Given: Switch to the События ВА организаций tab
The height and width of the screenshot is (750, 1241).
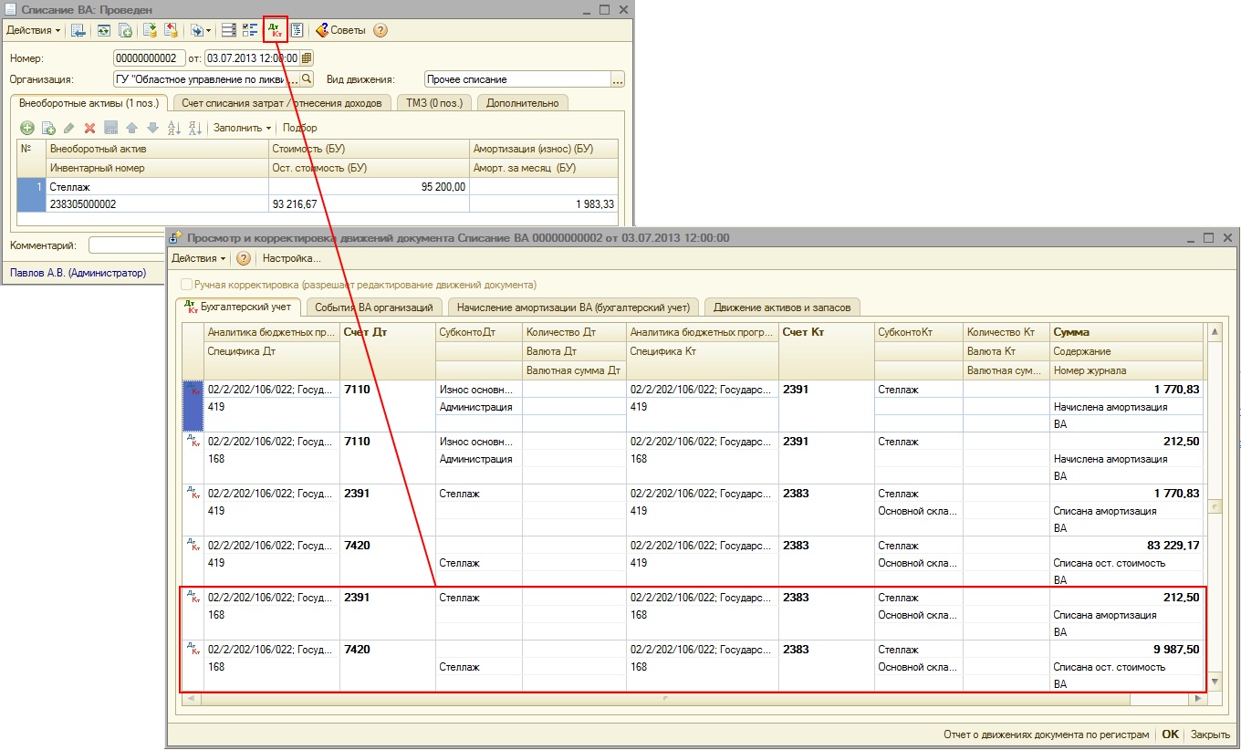Looking at the screenshot, I should (x=375, y=307).
